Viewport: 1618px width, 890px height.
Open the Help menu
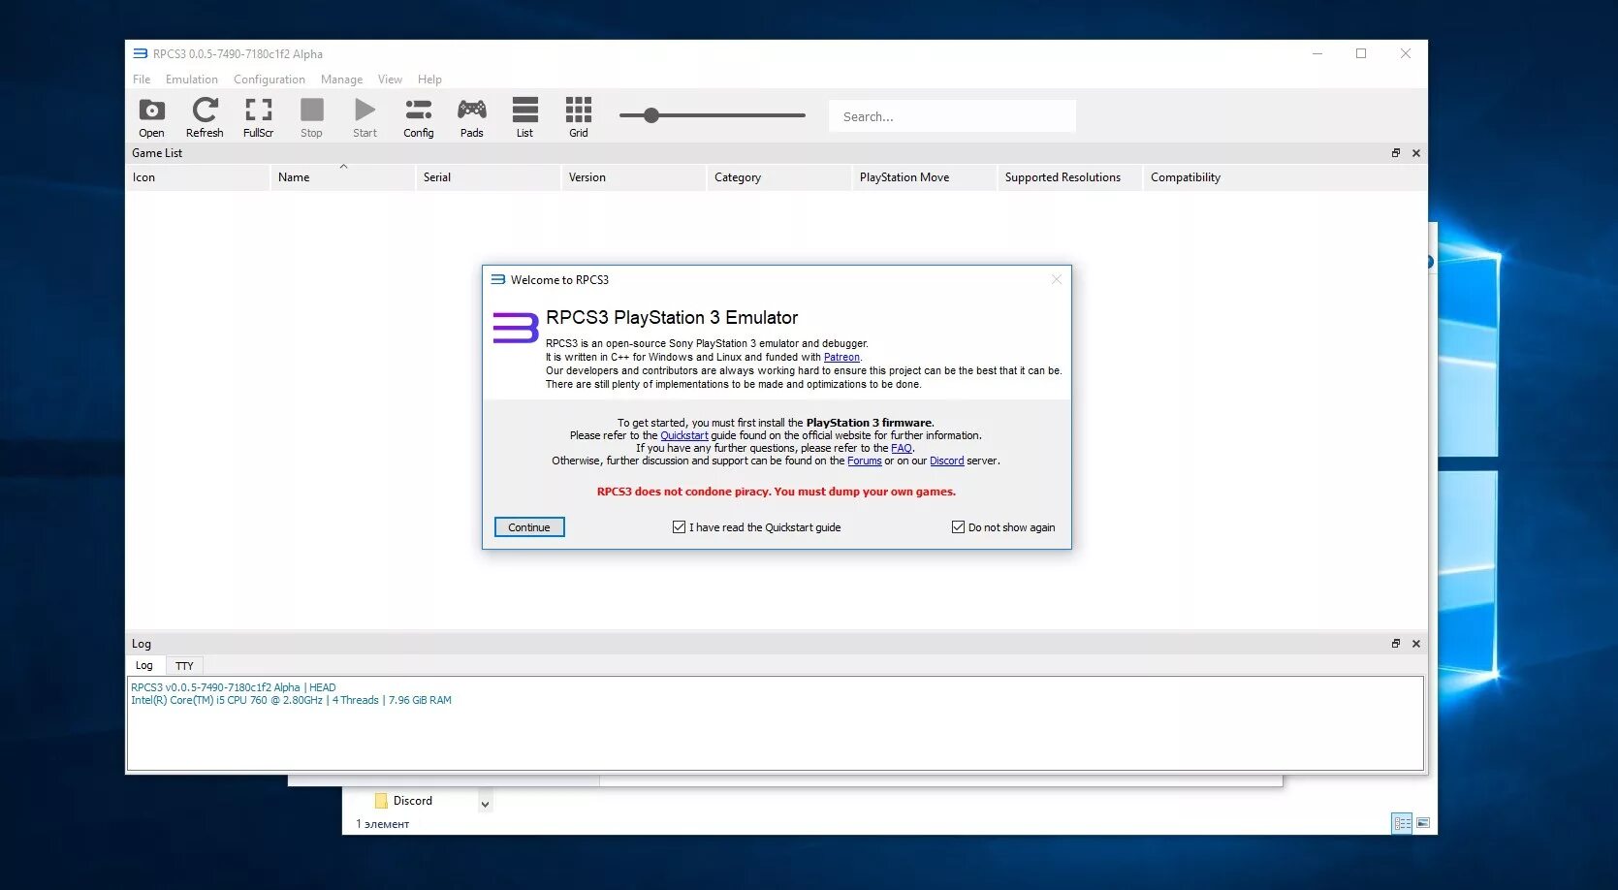429,79
